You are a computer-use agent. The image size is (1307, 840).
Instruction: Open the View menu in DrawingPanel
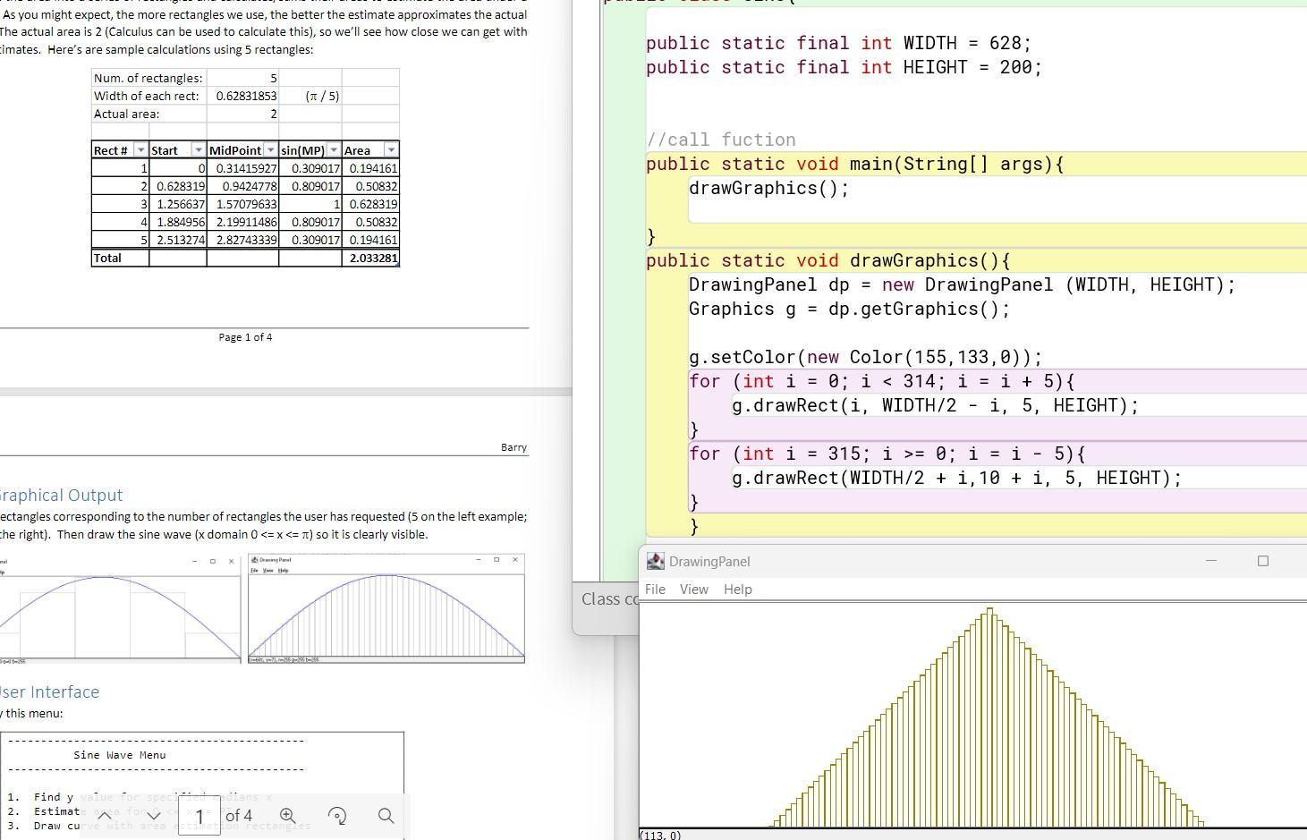click(x=693, y=590)
